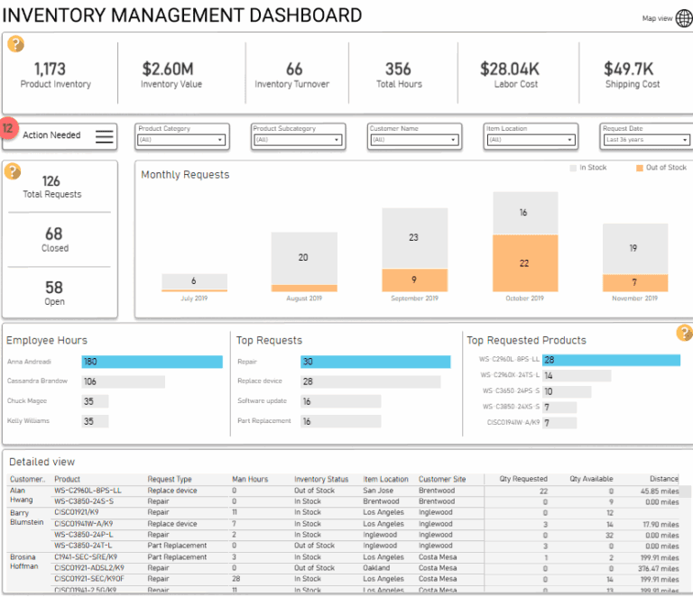Select the WS-C2960L-8PS-LL product bar
Image resolution: width=693 pixels, height=597 pixels.
click(x=611, y=360)
